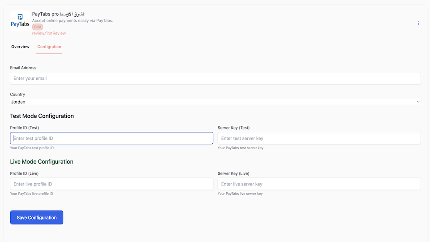Open the three-dot options menu
The width and height of the screenshot is (430, 242).
click(x=418, y=23)
